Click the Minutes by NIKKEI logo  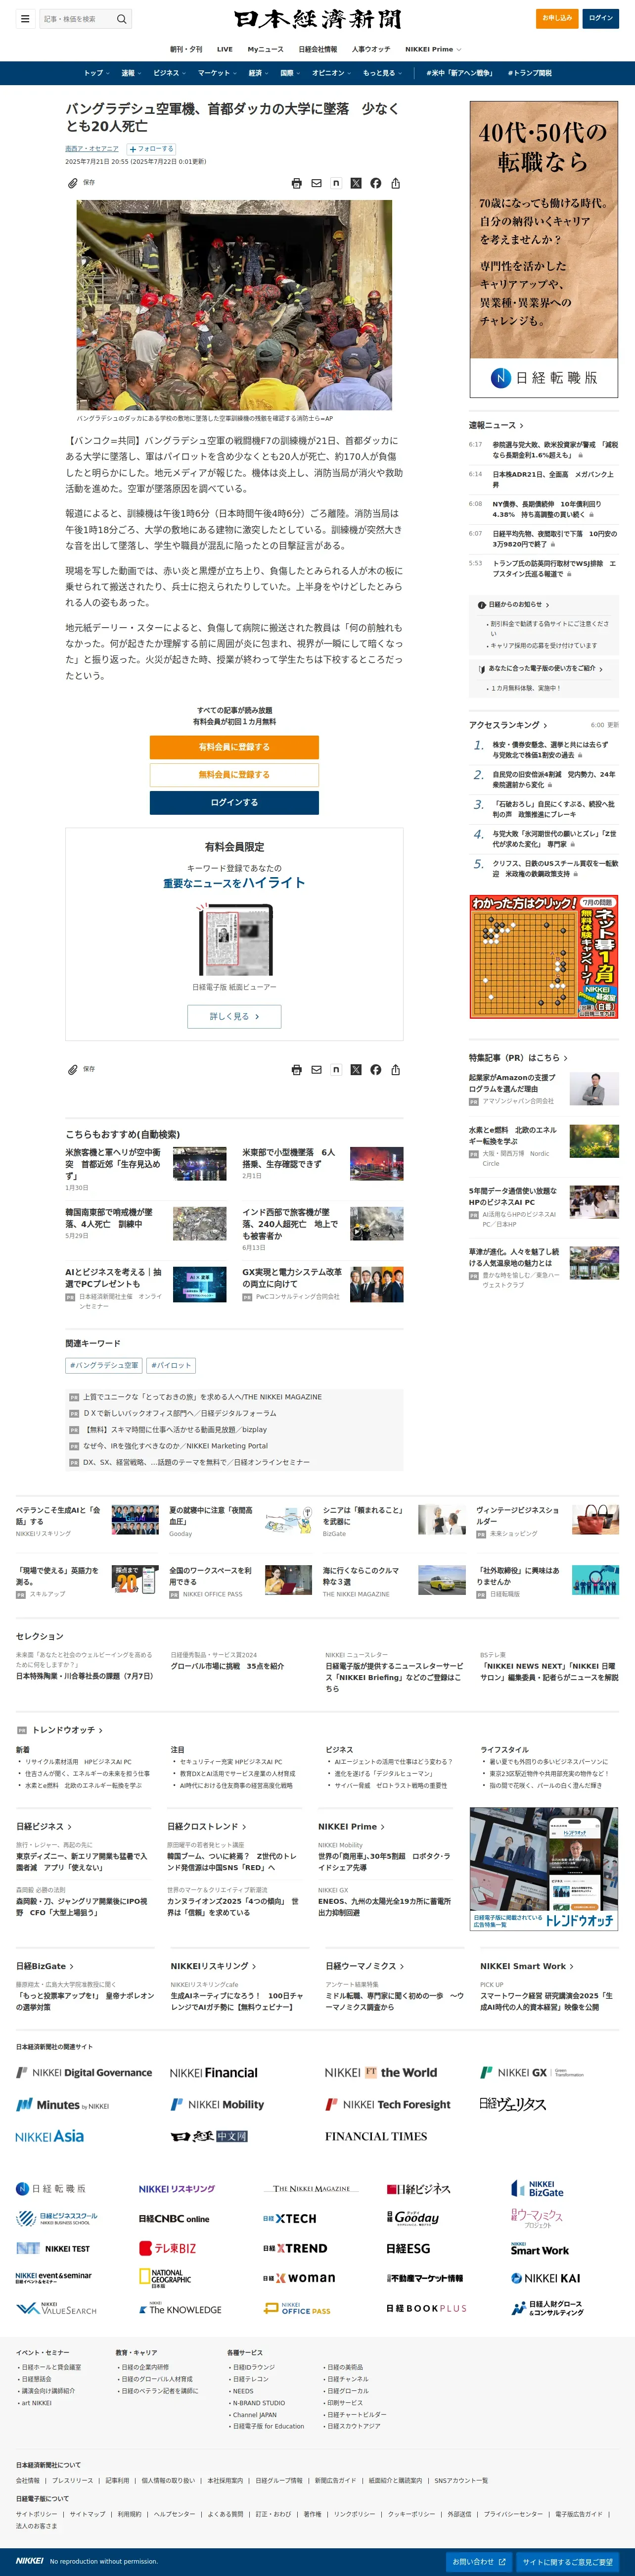[x=62, y=2104]
